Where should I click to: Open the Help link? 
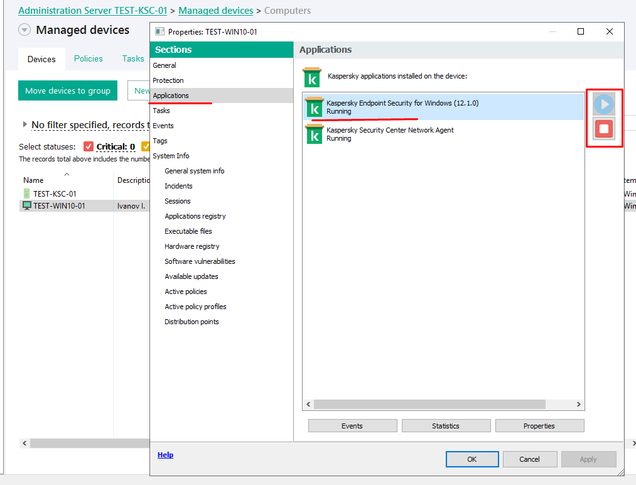point(166,455)
